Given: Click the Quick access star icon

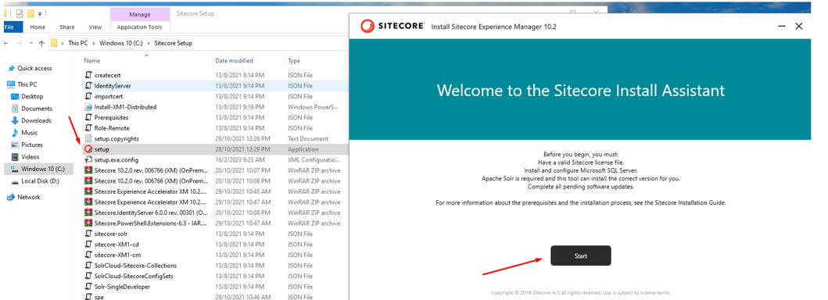Looking at the screenshot, I should point(11,69).
